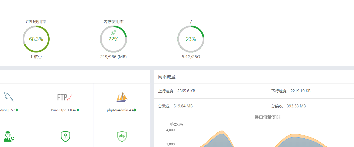The height and width of the screenshot is (147, 354).
Task: Click the 单位KB/s axis label
Action: pyautogui.click(x=177, y=124)
